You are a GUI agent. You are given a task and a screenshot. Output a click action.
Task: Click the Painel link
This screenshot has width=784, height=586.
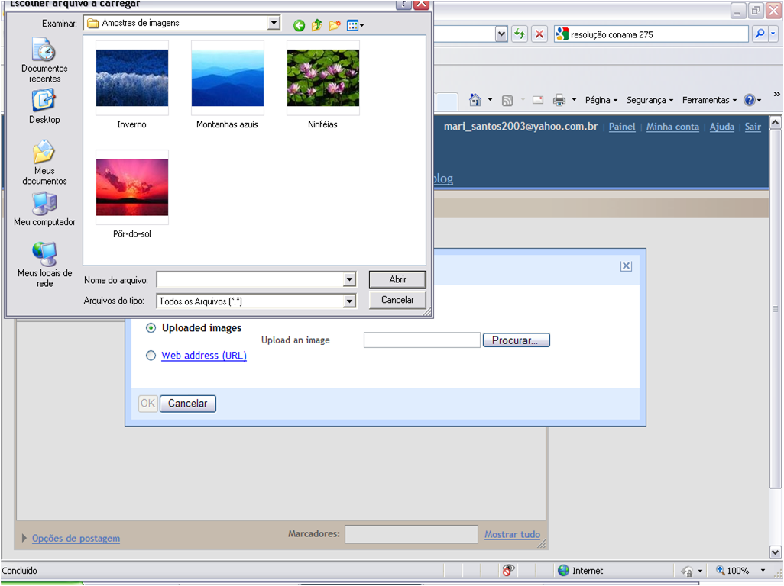tap(621, 127)
